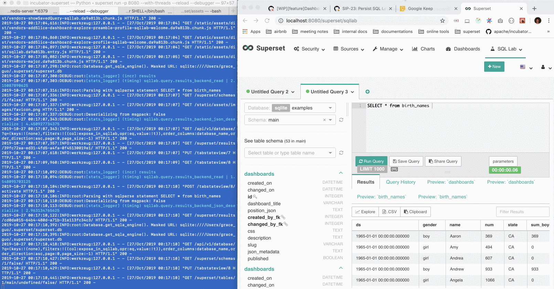The width and height of the screenshot is (554, 289).
Task: Open a new Chrome tab with the plus button
Action: tap(534, 9)
